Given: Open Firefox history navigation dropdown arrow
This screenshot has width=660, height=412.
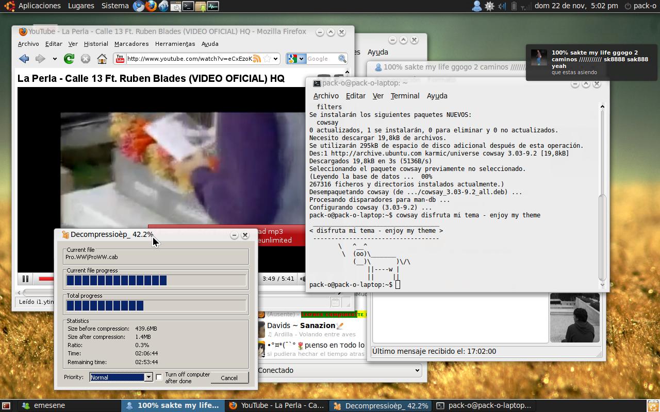Looking at the screenshot, I should (55, 59).
